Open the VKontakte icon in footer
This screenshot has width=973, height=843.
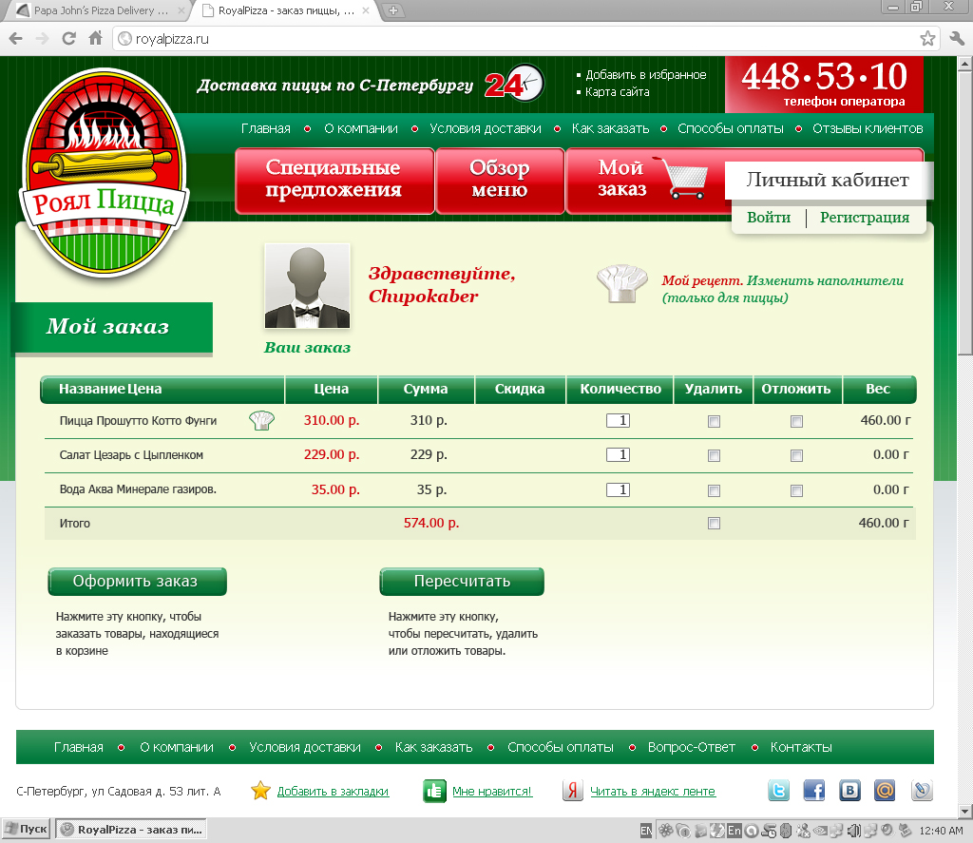(849, 790)
